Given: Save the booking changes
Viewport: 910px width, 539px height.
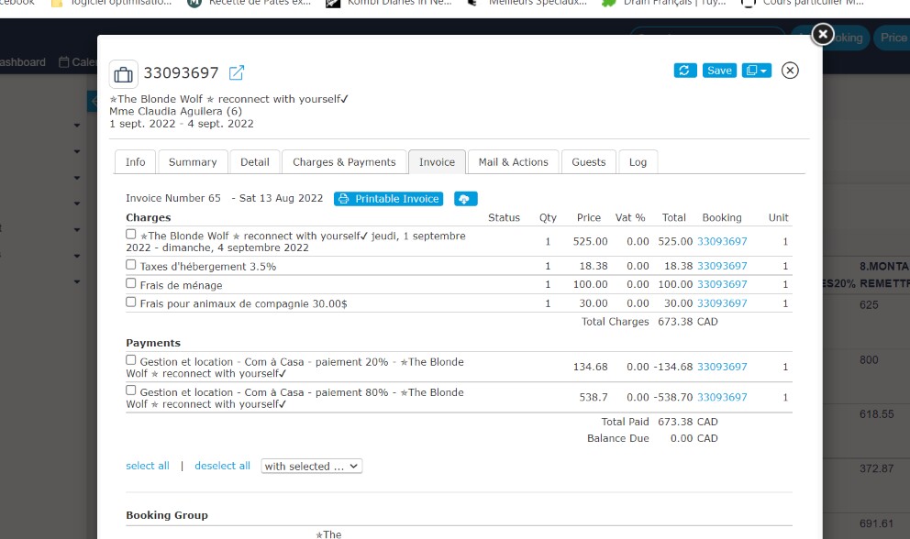Looking at the screenshot, I should 719,71.
